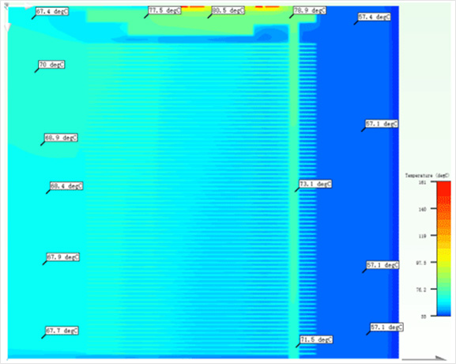
Task: Click the horizontal axis arrow indicator
Action: (x=424, y=358)
